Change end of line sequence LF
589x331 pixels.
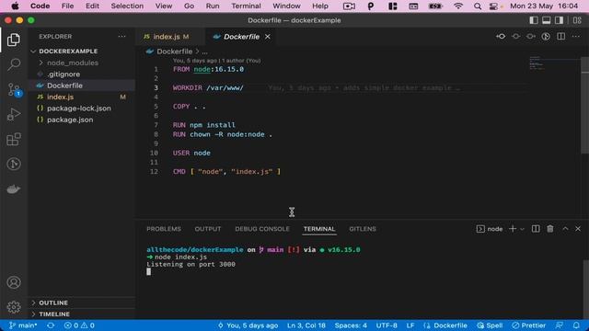410,325
